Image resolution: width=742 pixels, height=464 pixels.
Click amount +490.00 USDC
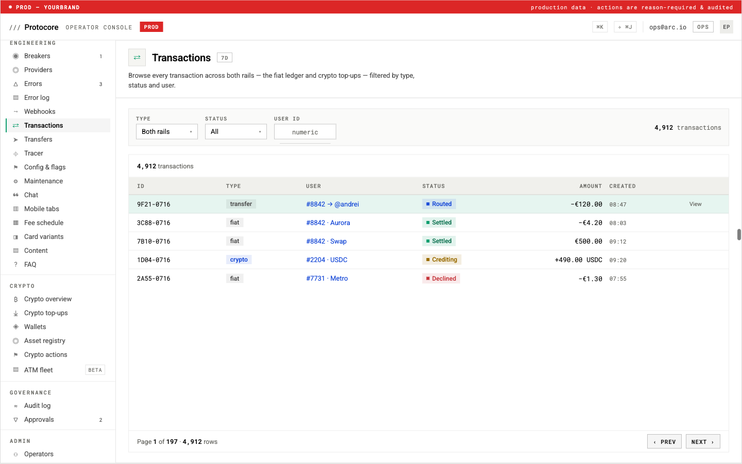(x=579, y=260)
